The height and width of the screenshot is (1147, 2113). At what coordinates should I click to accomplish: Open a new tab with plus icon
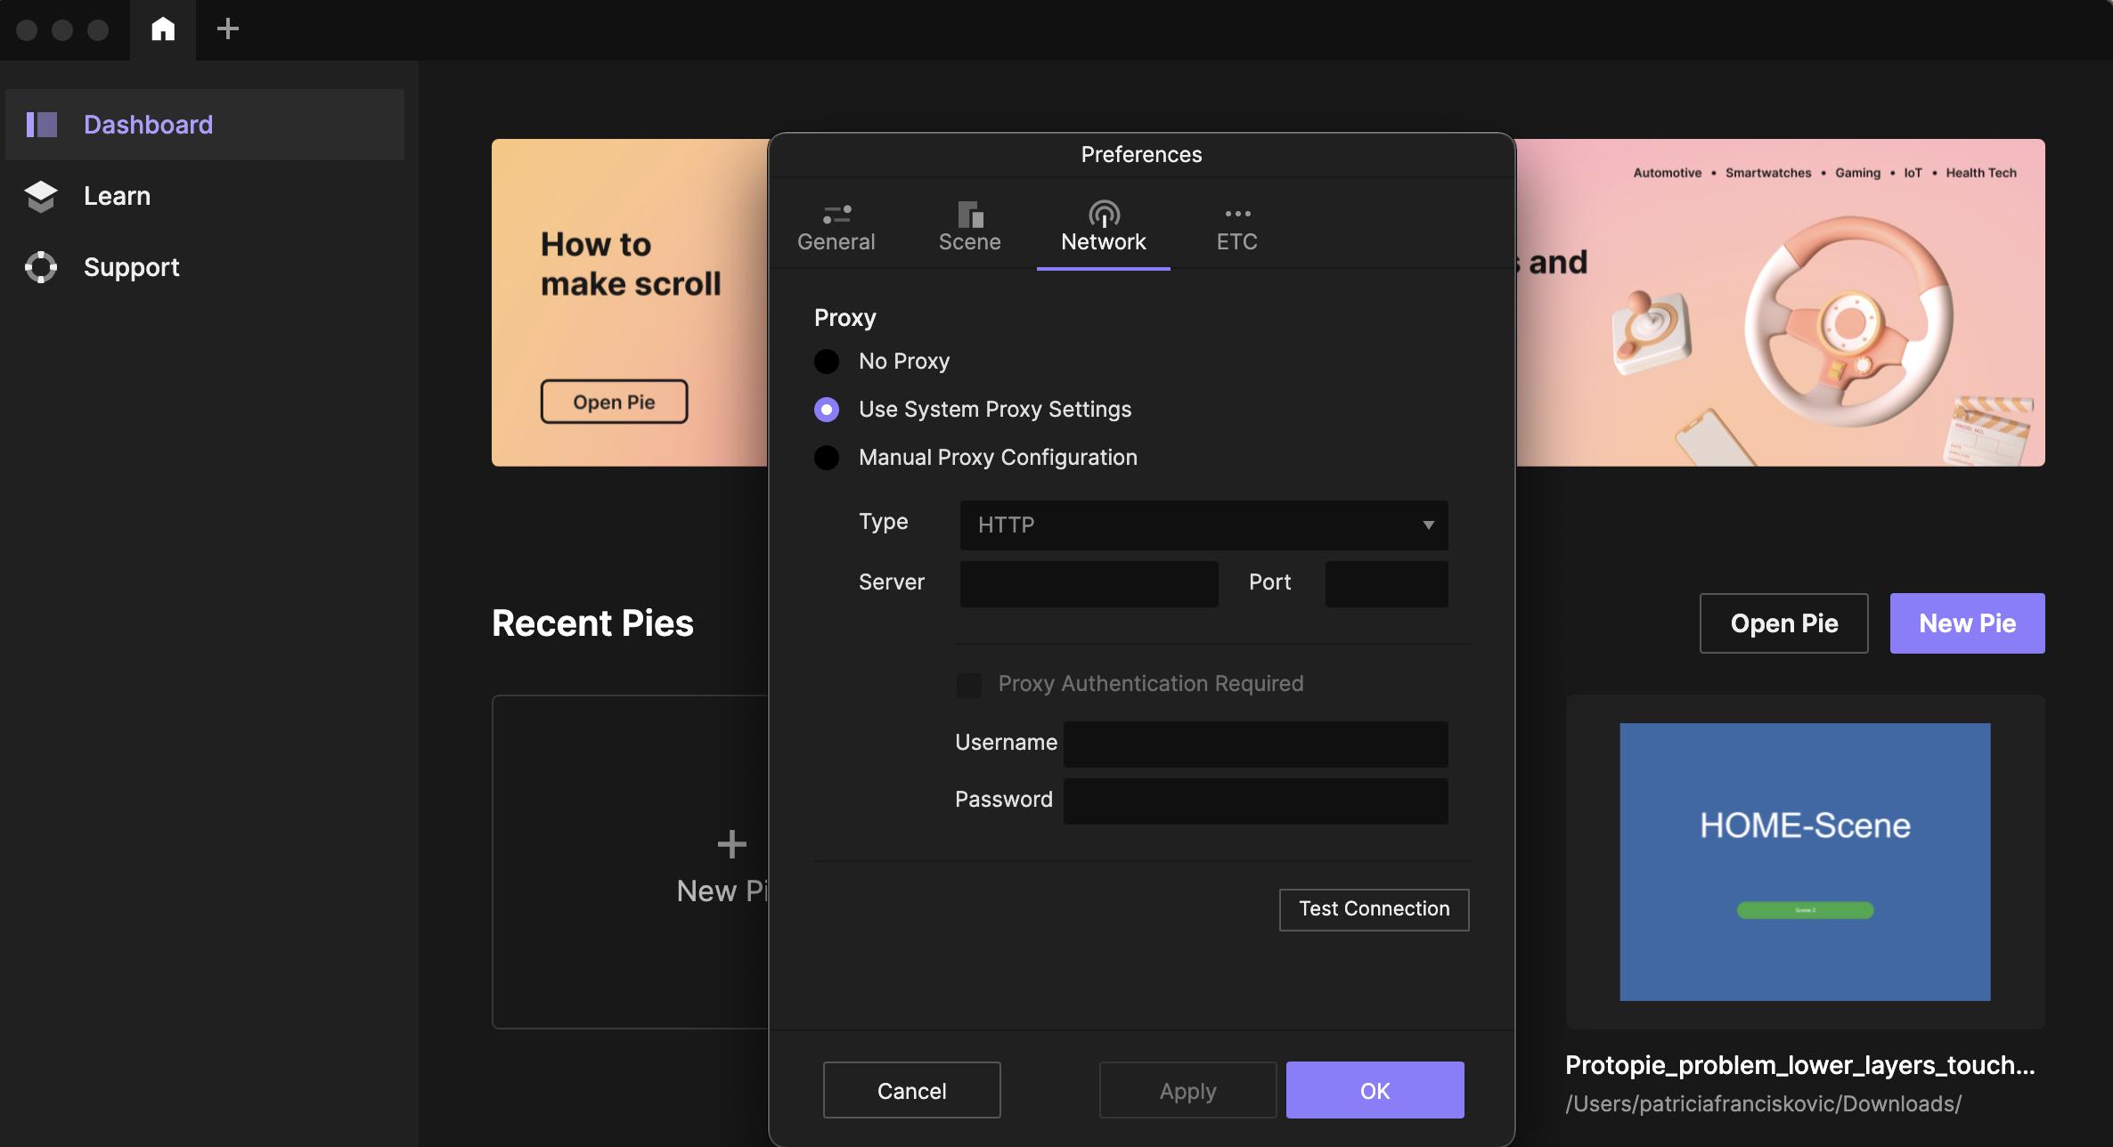click(228, 29)
